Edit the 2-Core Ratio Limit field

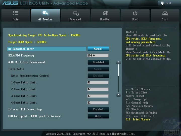click(98, 89)
